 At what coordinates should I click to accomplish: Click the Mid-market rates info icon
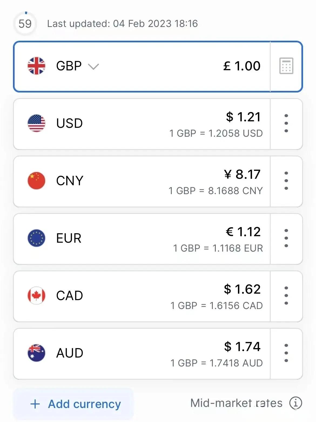295,403
